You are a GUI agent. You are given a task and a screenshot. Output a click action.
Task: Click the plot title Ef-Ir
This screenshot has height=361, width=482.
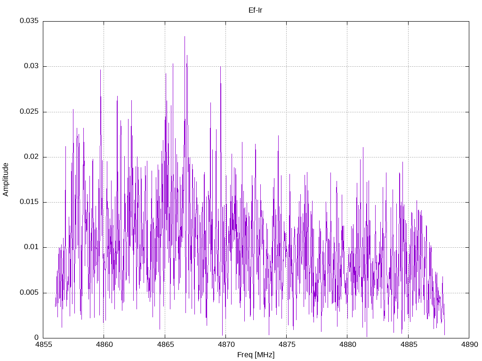pyautogui.click(x=256, y=10)
